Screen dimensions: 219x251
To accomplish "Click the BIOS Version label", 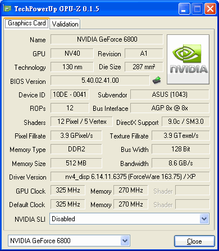I will pyautogui.click(x=28, y=82).
